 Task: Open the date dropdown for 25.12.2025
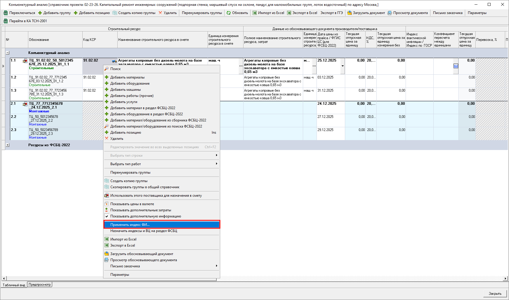(343, 66)
